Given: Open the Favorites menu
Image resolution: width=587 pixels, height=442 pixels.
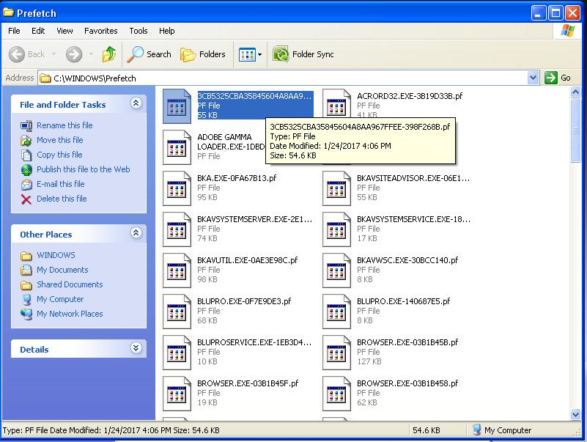Looking at the screenshot, I should tap(100, 31).
